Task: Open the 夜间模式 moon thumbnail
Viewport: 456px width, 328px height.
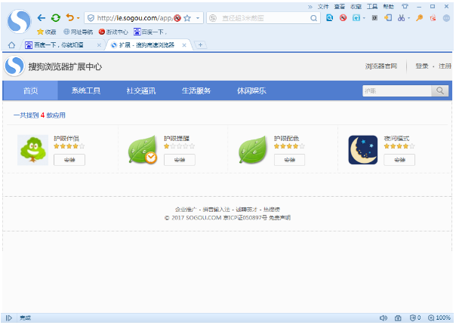Action: tap(363, 150)
